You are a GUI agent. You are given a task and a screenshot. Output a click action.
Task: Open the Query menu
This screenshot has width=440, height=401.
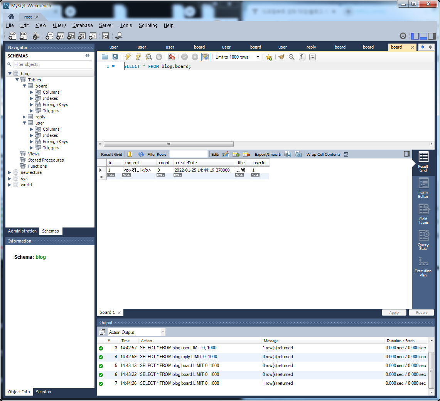pyautogui.click(x=59, y=25)
